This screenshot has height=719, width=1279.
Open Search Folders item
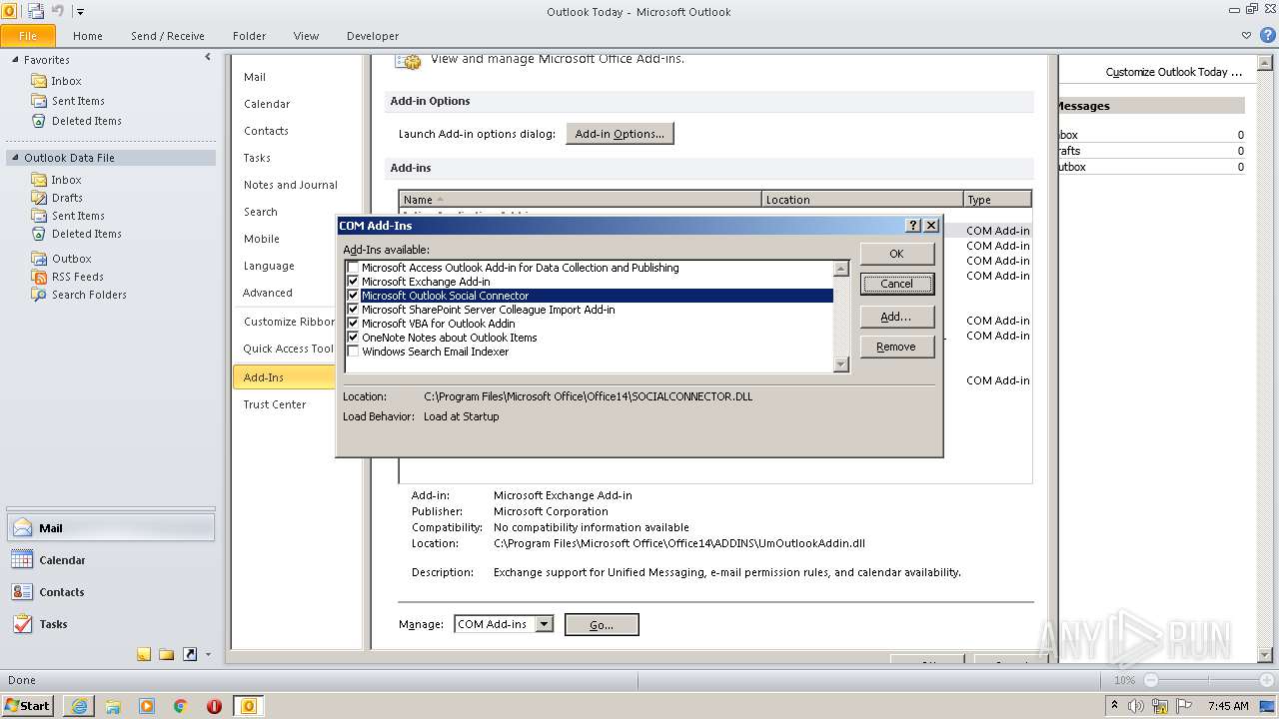pyautogui.click(x=89, y=295)
